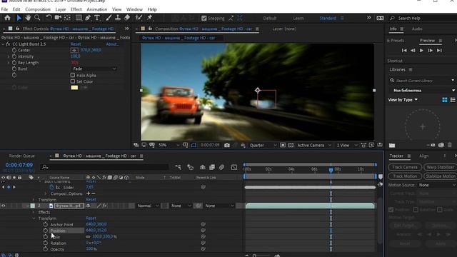Click the Home icon in toolbar
The height and width of the screenshot is (257, 457).
click(x=7, y=18)
